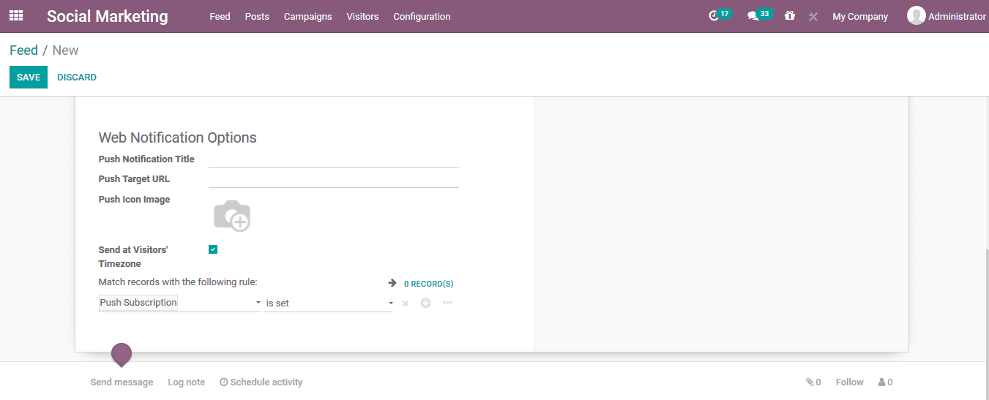Click the paperclip attachments icon
The width and height of the screenshot is (989, 400).
coord(810,382)
